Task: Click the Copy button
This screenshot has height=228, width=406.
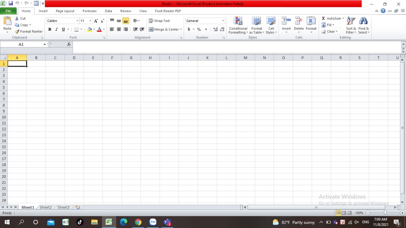Action: 23,25
